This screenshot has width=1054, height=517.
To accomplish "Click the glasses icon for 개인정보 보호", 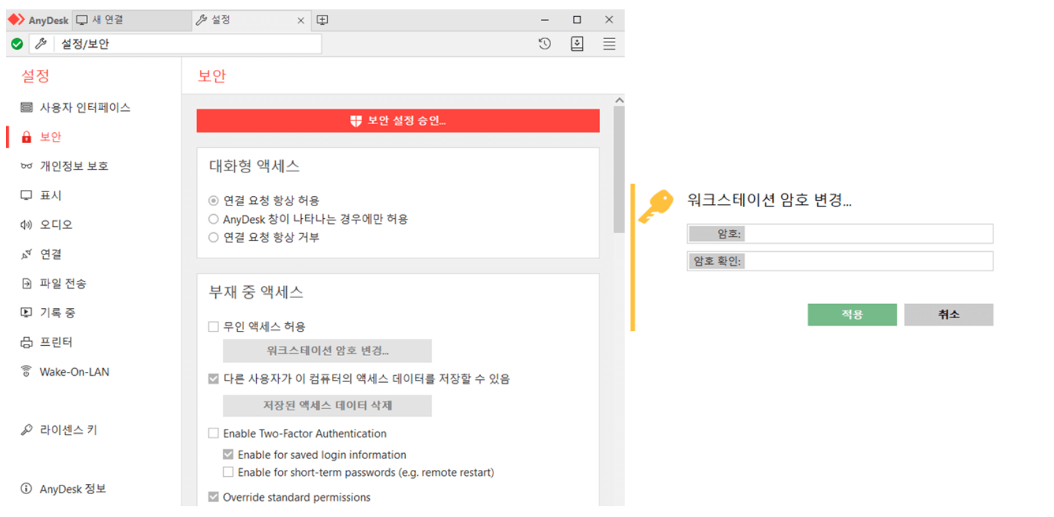I will (26, 167).
